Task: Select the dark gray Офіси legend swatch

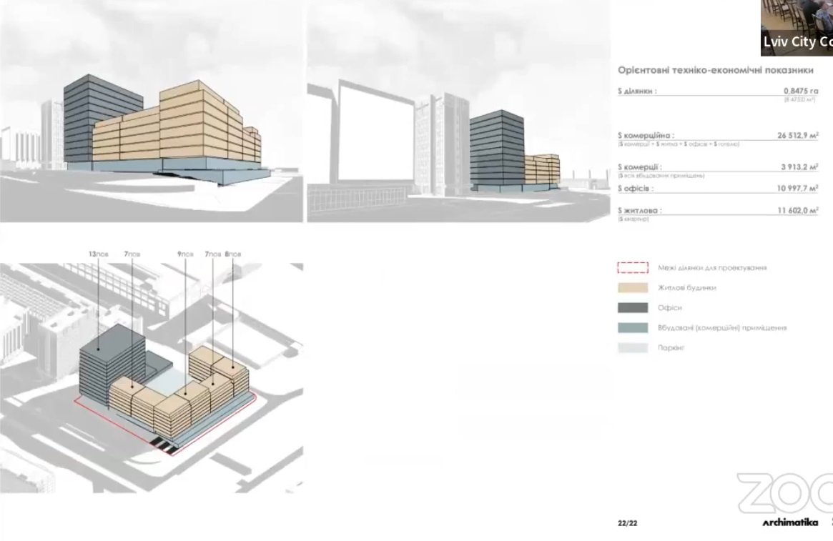Action: pyautogui.click(x=632, y=308)
